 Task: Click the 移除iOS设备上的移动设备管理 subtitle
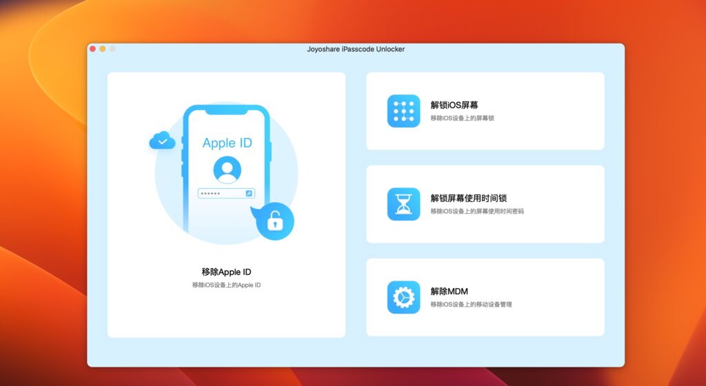[471, 305]
